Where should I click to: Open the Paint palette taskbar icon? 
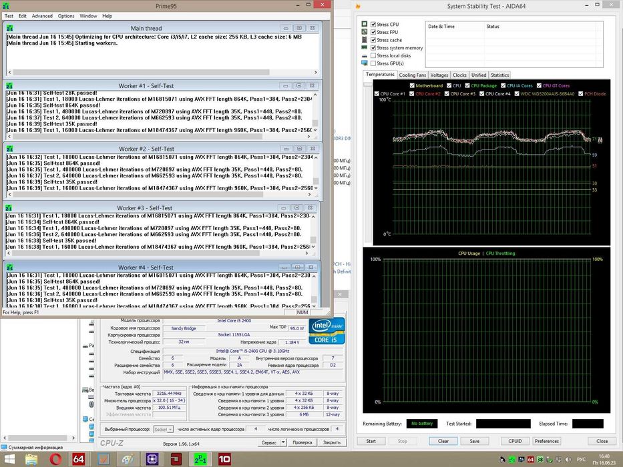coord(128,460)
